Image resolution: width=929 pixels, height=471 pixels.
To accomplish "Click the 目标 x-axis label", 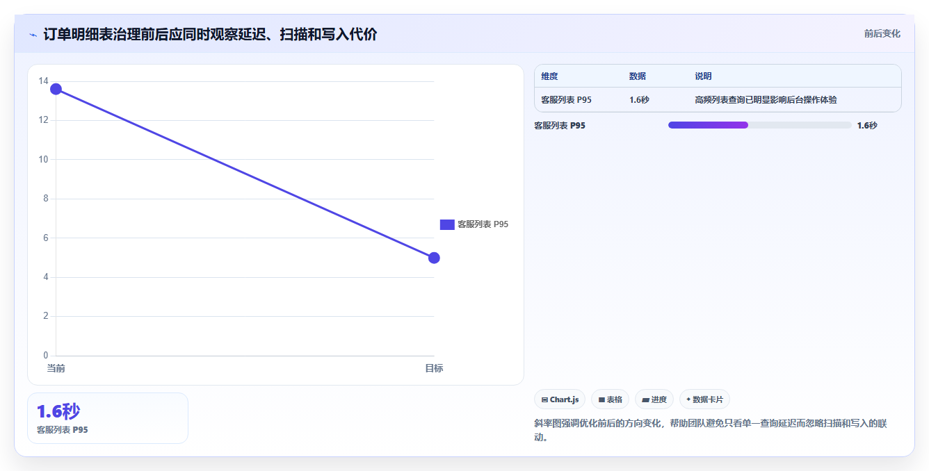I will point(434,368).
